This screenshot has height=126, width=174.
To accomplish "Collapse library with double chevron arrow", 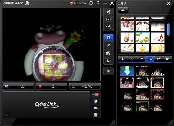I will click(x=7, y=115).
